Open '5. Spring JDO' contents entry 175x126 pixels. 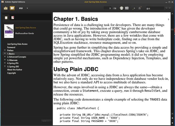(x=13, y=67)
